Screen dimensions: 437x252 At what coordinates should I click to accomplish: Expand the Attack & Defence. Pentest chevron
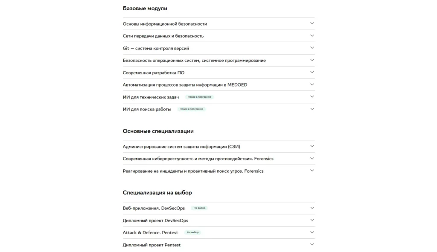click(x=312, y=232)
